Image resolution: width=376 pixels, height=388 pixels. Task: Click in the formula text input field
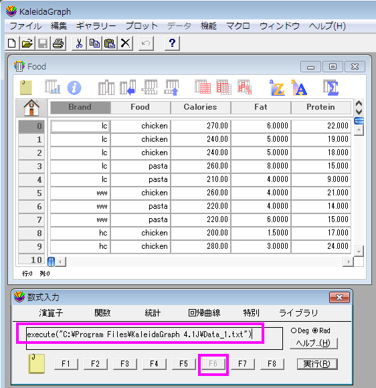154,338
